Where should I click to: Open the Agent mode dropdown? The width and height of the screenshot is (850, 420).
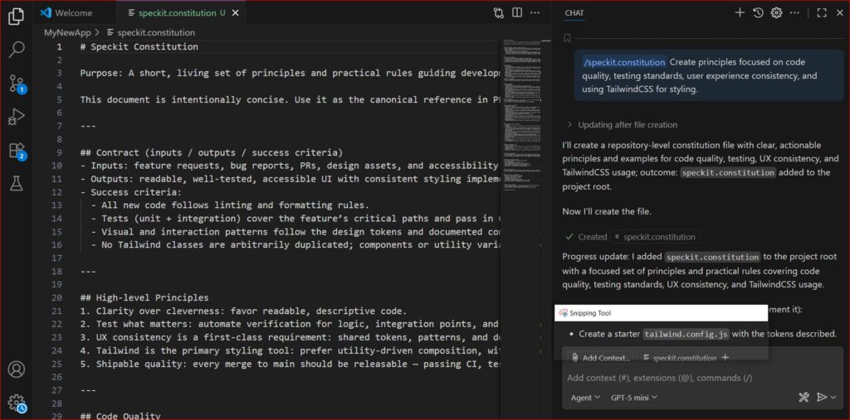[585, 398]
